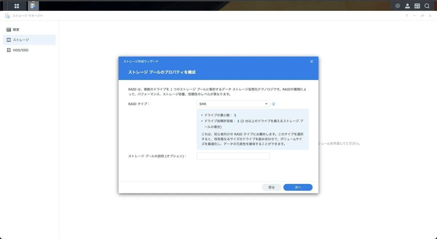Click the info icon beside RAID type
The image size is (437, 239).
273,104
